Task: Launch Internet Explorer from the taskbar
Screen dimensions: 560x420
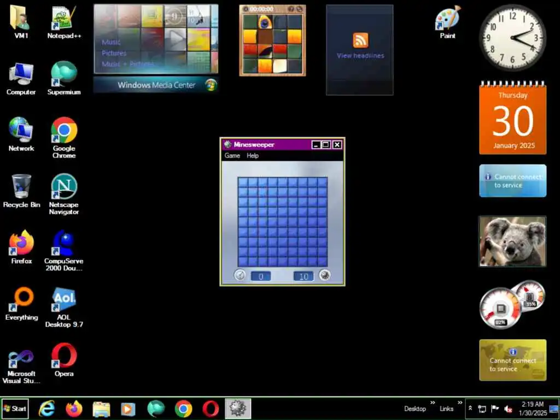Action: tap(47, 409)
